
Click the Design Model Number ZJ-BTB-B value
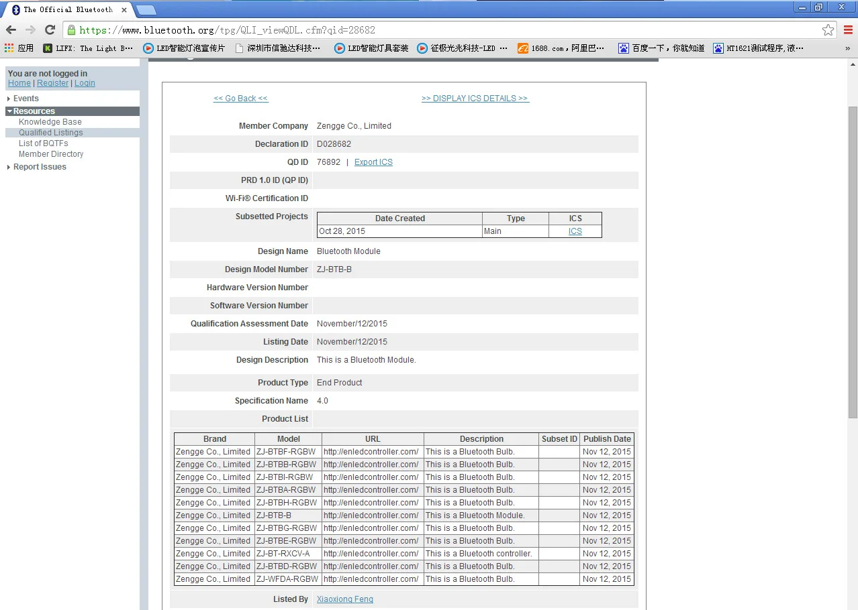point(334,269)
